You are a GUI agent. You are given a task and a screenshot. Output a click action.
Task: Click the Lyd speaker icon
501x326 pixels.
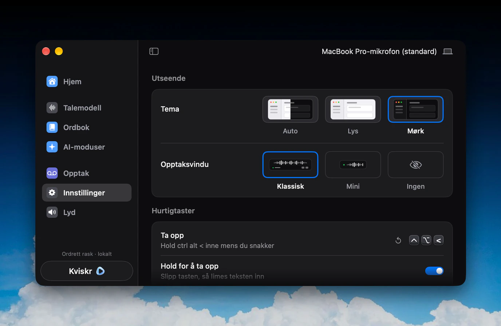click(52, 212)
